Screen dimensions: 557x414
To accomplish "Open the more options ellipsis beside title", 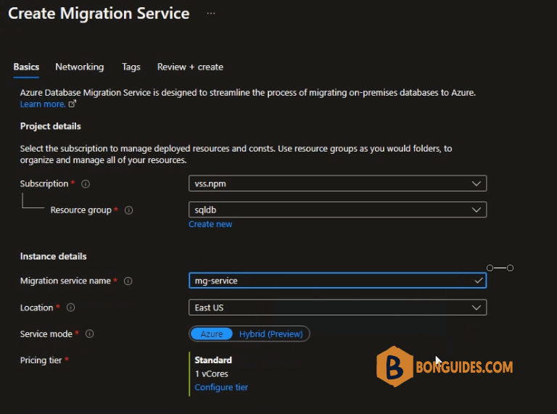I will 210,14.
